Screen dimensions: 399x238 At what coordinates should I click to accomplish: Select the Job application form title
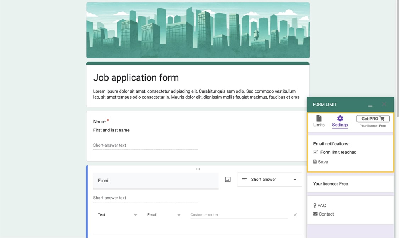[136, 78]
